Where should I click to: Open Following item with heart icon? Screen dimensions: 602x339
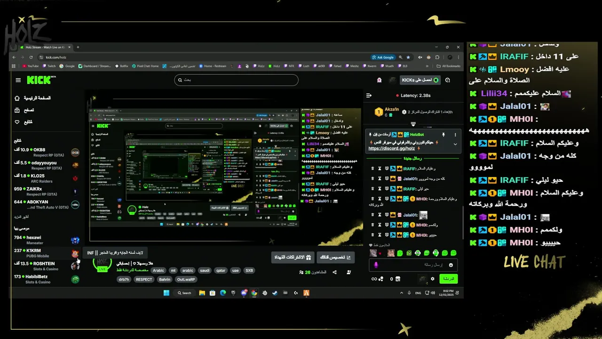(x=24, y=122)
